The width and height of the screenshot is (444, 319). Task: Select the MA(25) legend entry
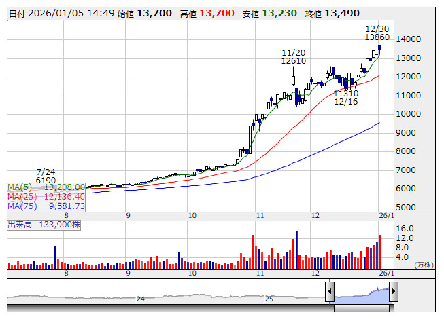(x=46, y=196)
